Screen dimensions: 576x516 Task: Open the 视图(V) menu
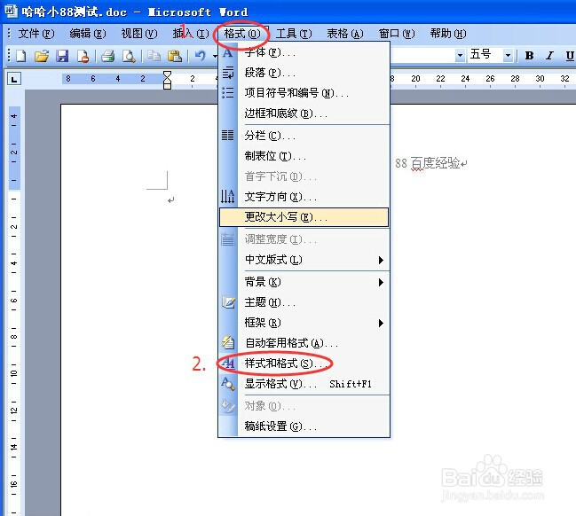point(138,34)
